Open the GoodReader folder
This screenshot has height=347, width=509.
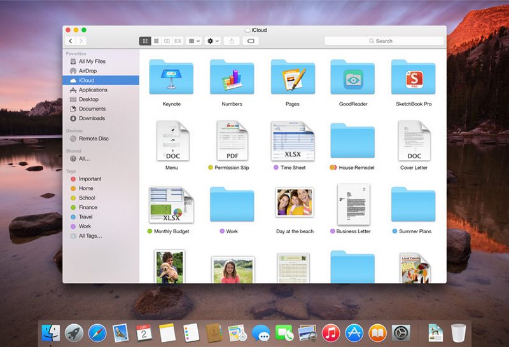click(352, 77)
